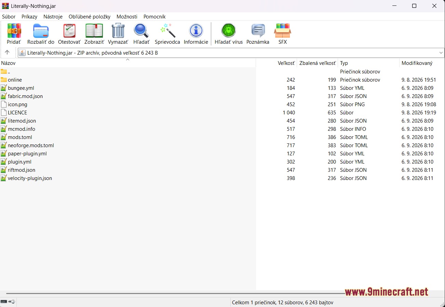Select the riftmod.json file name
The image size is (445, 307).
pos(22,170)
